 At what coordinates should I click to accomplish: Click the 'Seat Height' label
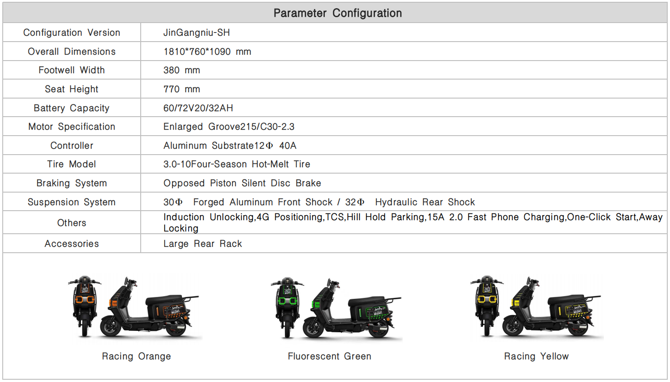click(x=71, y=89)
